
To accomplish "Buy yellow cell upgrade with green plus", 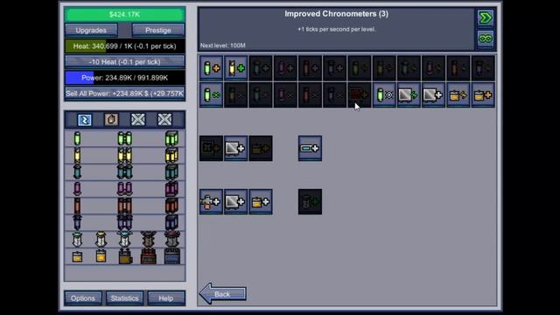I will tap(235, 68).
